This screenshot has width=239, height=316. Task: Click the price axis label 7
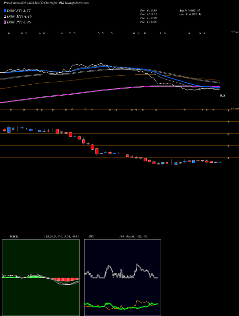228,122
